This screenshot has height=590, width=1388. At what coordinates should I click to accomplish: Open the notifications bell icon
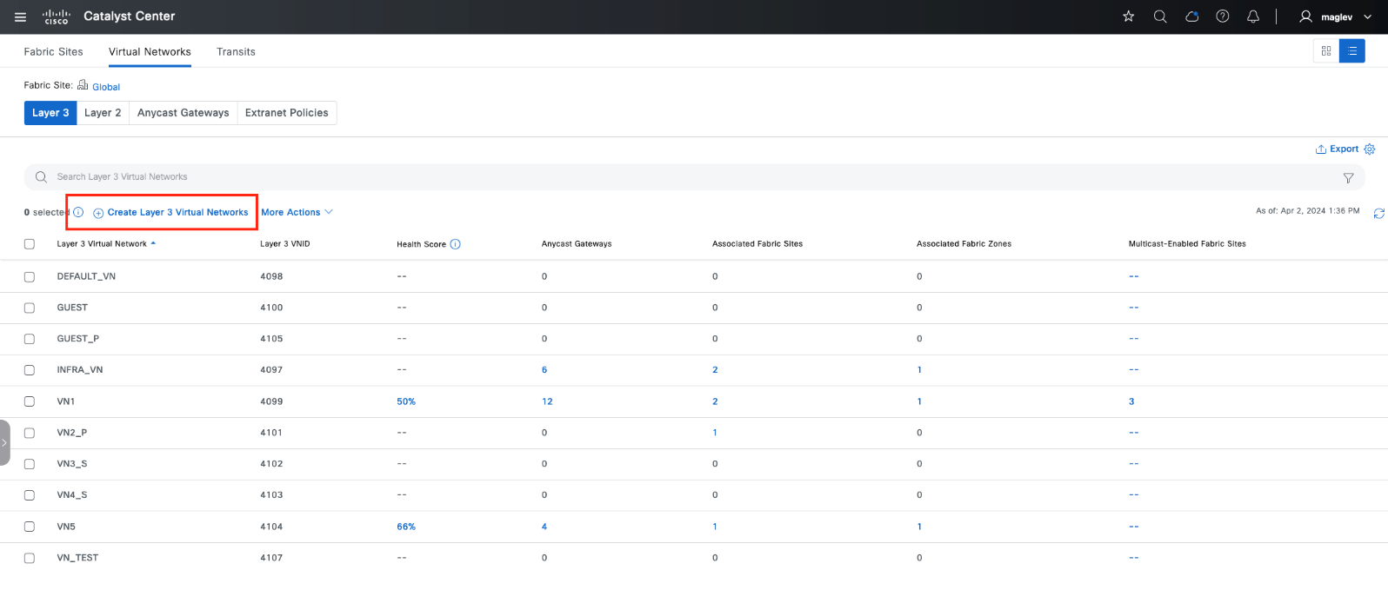click(1252, 17)
